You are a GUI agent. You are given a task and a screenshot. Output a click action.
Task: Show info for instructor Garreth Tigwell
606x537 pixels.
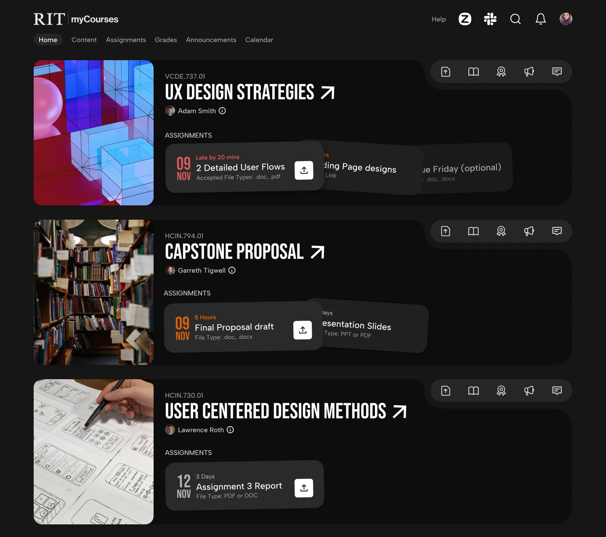click(x=232, y=270)
